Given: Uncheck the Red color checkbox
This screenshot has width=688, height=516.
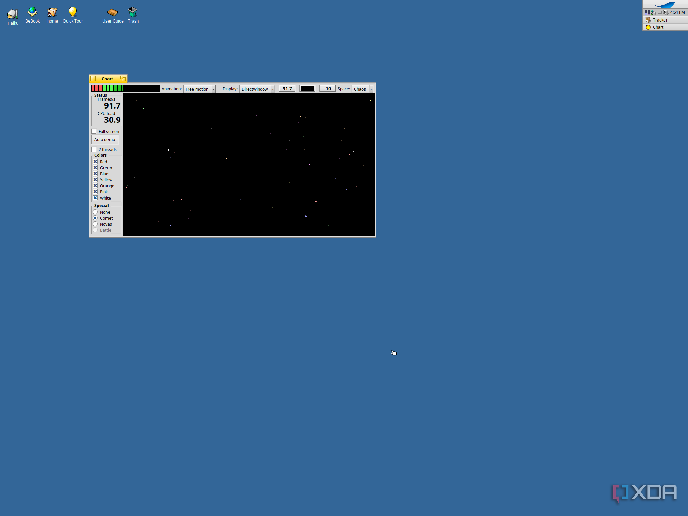Looking at the screenshot, I should pos(95,162).
